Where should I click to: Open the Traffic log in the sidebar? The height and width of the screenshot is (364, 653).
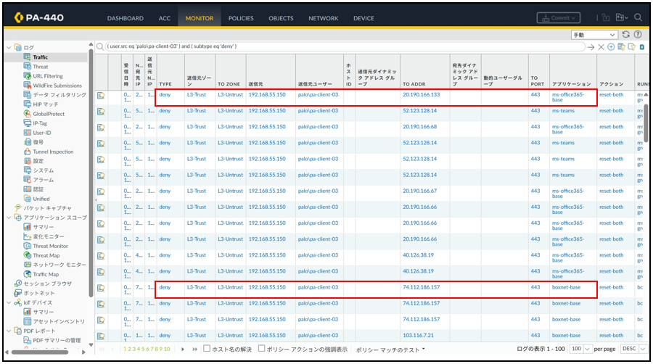click(41, 57)
